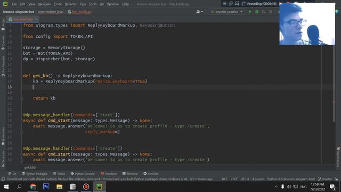Toggle read-only lock icon in status bar

[x=336, y=179]
